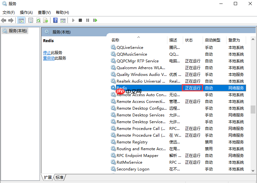Screen dimensions: 257x183
Task: Select the Routing and Remote Acc... name
Action: pos(141,149)
